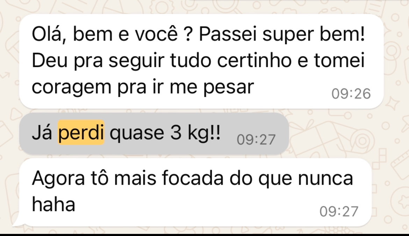Click the phrase "Passei super bem!"
This screenshot has width=409, height=236.
click(282, 35)
